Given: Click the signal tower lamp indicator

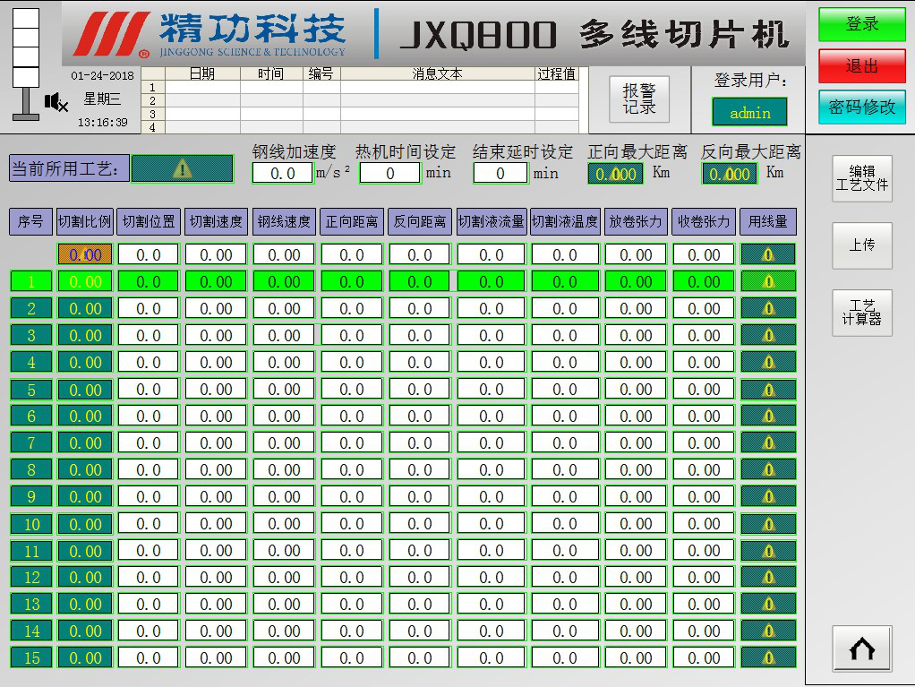Looking at the screenshot, I should pos(26,64).
